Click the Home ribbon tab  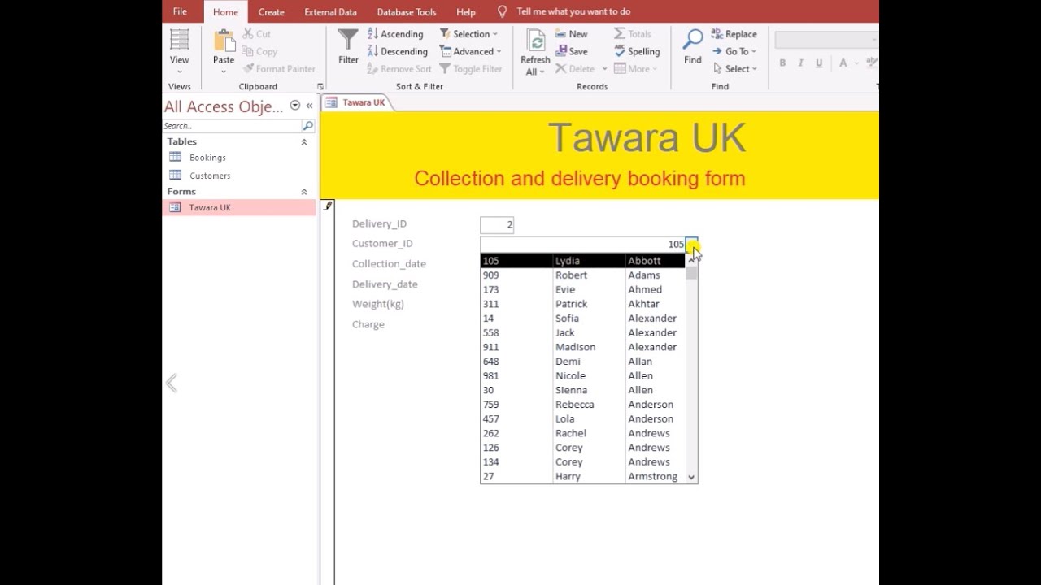coord(225,12)
